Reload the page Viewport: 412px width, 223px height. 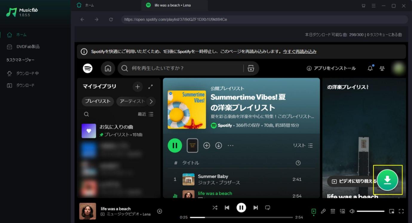[x=111, y=19]
